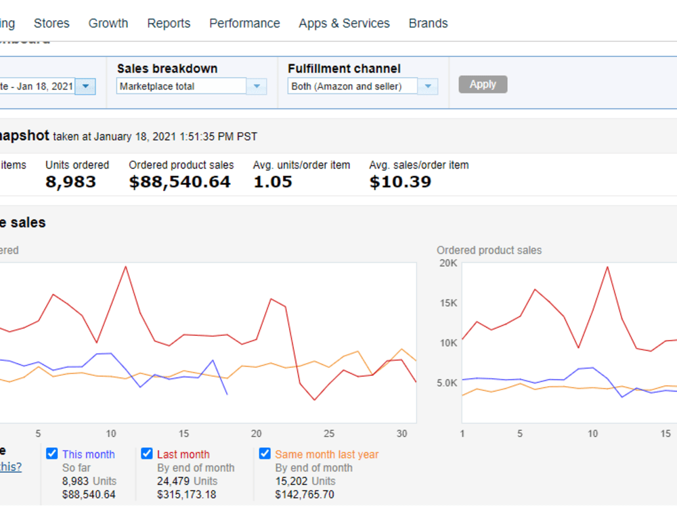Screen dimensions: 677x508
Task: Open the Growth menu
Action: tap(108, 23)
